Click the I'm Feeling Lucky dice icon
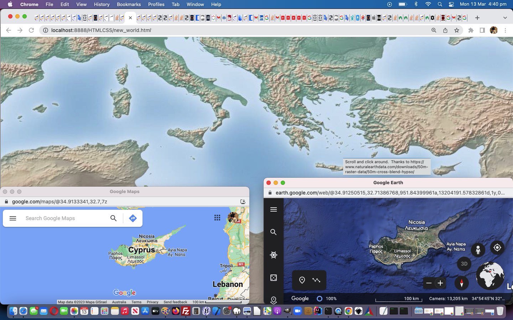513x320 pixels. (x=274, y=278)
